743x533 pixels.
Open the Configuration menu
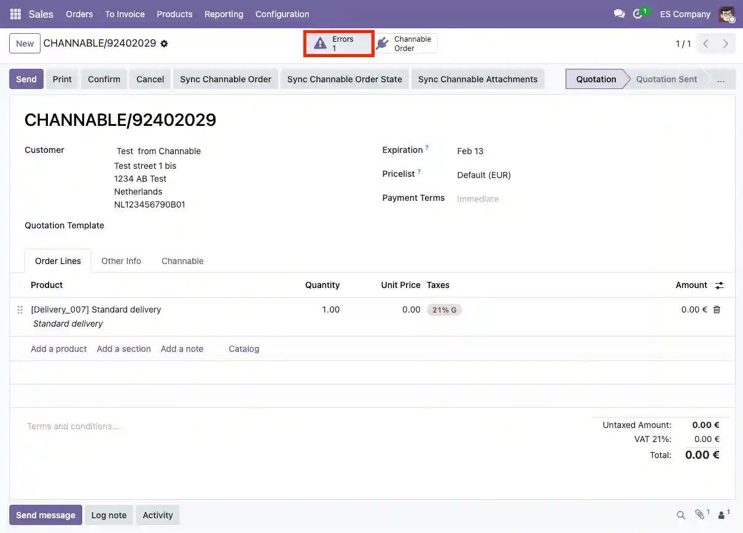pyautogui.click(x=282, y=14)
